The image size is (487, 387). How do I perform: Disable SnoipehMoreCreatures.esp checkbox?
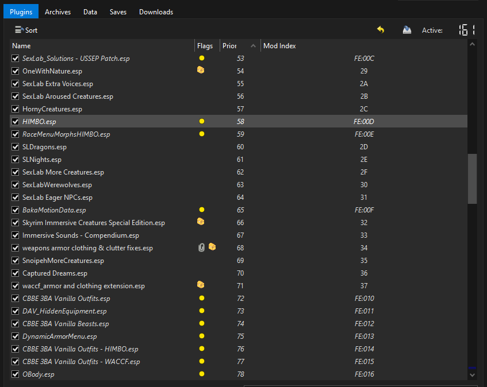tap(15, 261)
